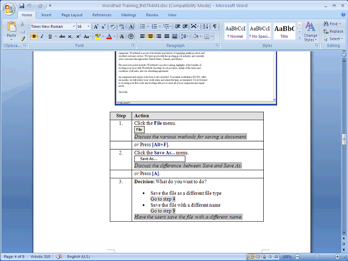Open the font name dropdown
This screenshot has height=261, width=348.
point(74,27)
